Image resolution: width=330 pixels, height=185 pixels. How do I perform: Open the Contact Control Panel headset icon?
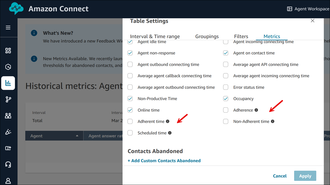(8, 164)
